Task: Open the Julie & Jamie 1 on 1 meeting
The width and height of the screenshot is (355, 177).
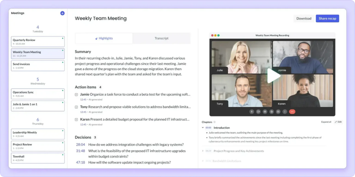Action: click(x=38, y=106)
